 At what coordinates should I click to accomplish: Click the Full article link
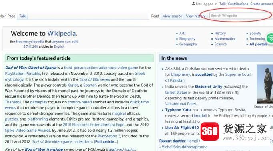click(x=106, y=142)
